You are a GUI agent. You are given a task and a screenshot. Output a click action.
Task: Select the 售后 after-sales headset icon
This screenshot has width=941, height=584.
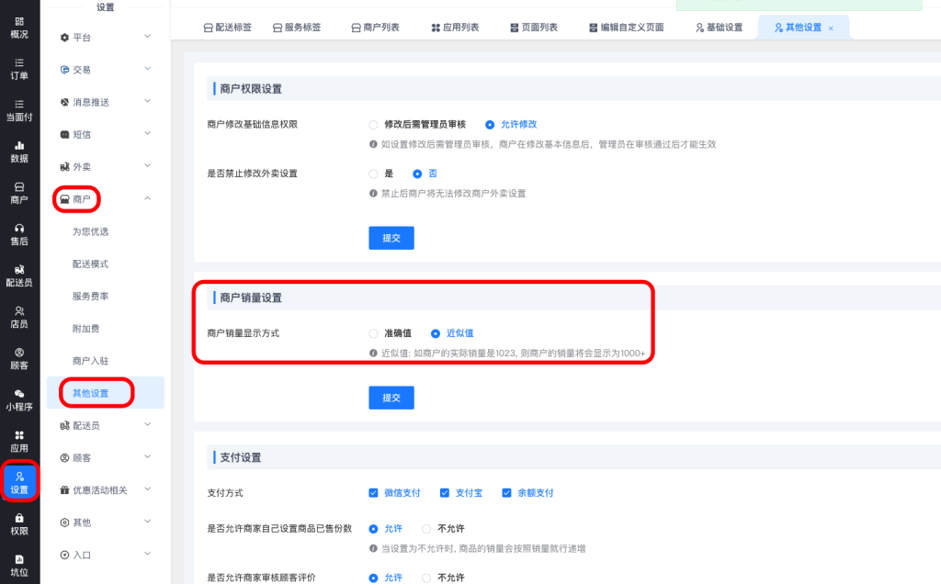(x=19, y=234)
